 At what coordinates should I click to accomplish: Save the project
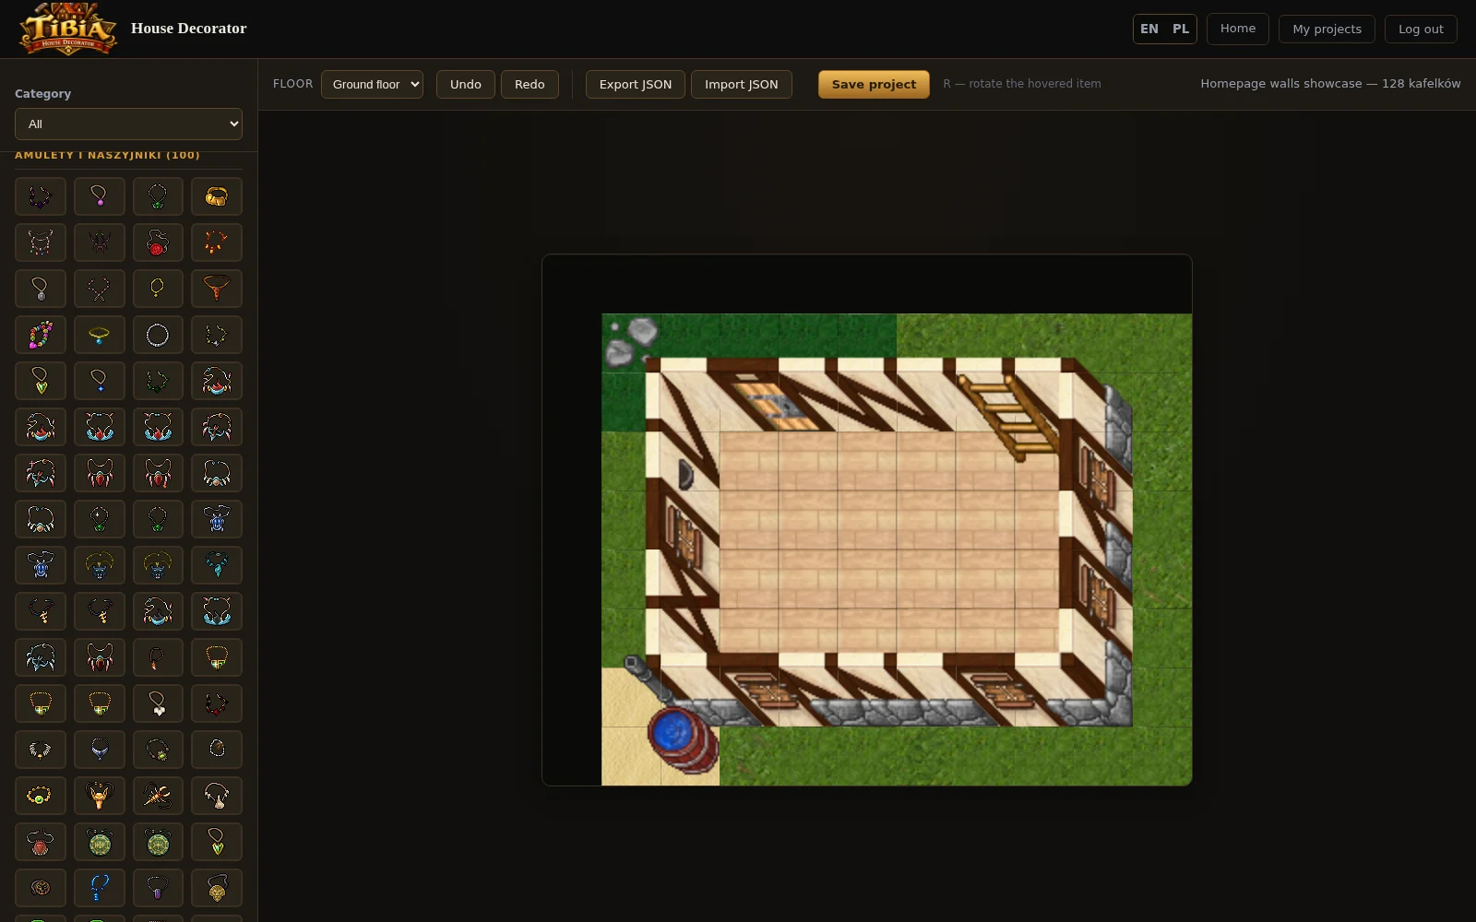(x=874, y=84)
